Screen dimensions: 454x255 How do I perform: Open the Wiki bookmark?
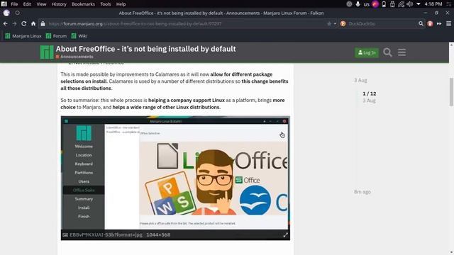79,36
